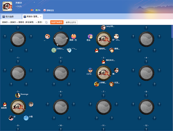The width and height of the screenshot is (173, 131).
Task: Click table 2's round table with ready hands
Action: (x=61, y=39)
